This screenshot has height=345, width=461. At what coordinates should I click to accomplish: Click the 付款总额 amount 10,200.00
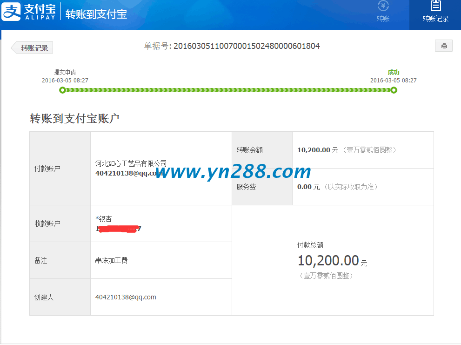[328, 260]
